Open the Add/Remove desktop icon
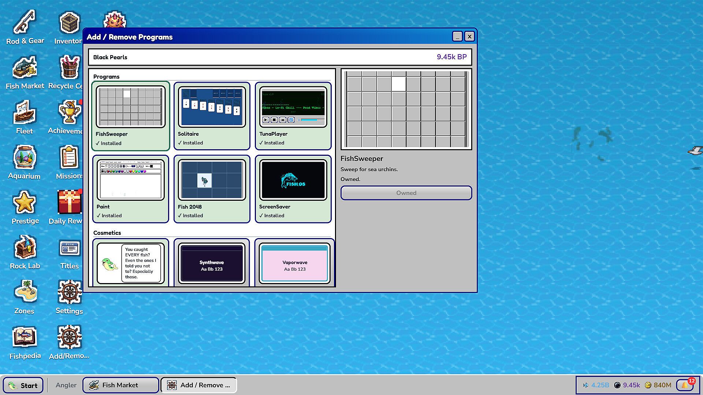Screen dimensions: 703x395 69,342
